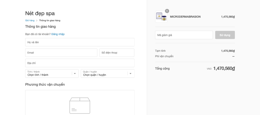Click the shipping box placeholder icon
The image size is (260, 115).
80,106
